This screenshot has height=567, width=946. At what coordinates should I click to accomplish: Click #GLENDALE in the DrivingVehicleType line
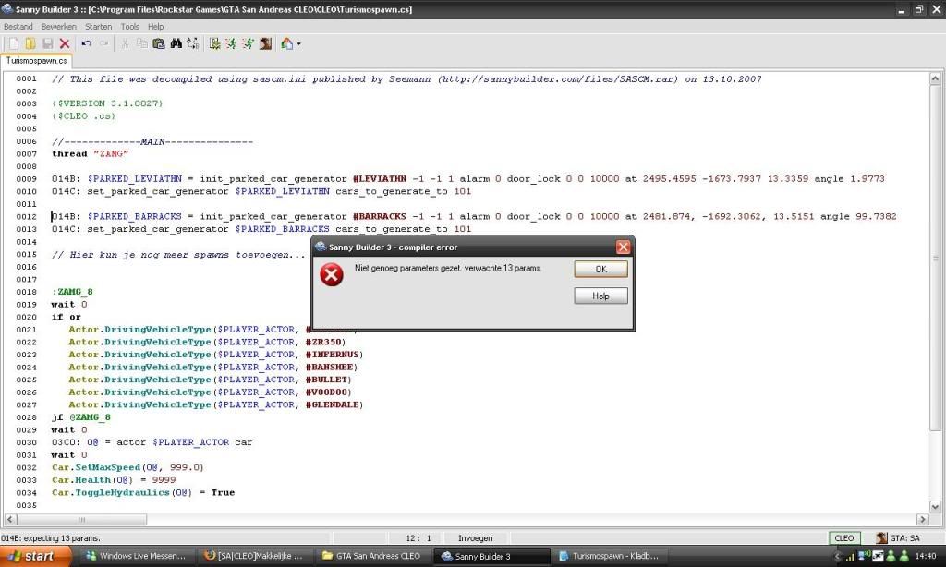[334, 404]
